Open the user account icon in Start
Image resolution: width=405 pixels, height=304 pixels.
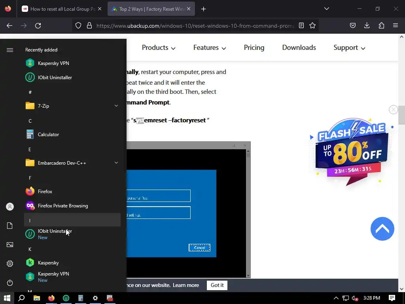(x=10, y=207)
